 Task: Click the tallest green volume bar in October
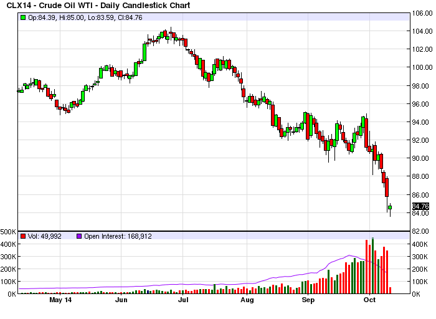372,265
